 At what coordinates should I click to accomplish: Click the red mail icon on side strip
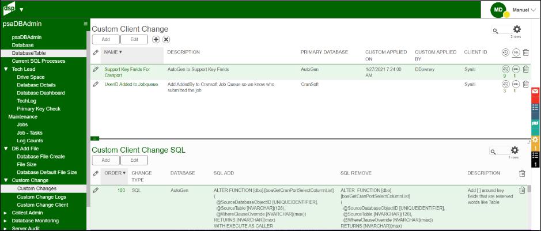535,92
